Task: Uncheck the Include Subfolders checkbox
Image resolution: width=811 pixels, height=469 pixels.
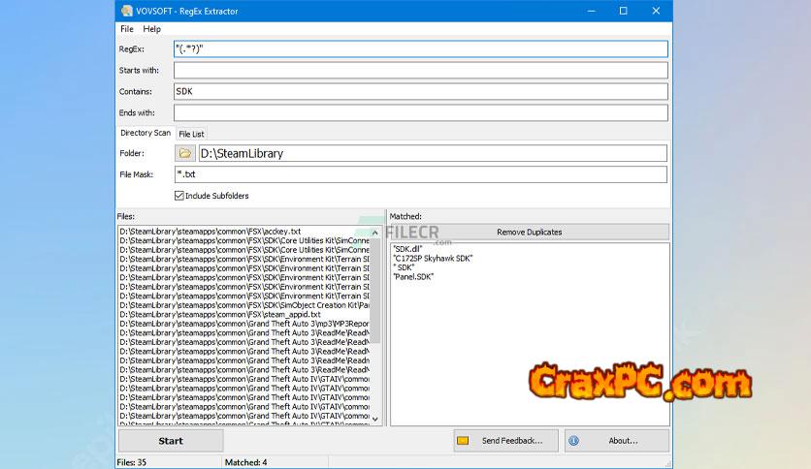Action: (179, 196)
